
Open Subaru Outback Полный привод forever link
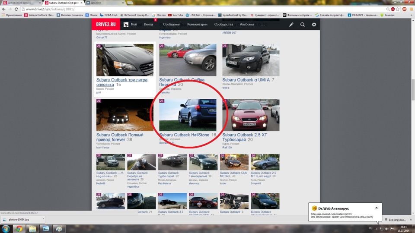coord(120,137)
